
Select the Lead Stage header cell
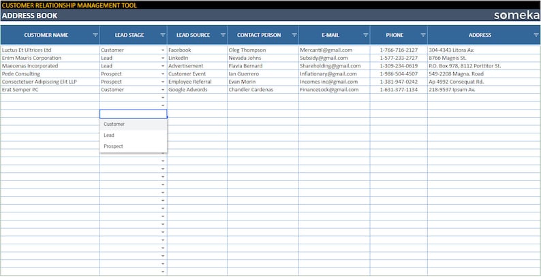(x=134, y=35)
